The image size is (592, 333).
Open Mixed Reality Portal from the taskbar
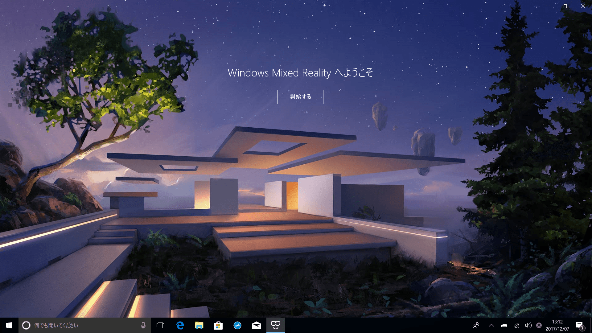275,325
